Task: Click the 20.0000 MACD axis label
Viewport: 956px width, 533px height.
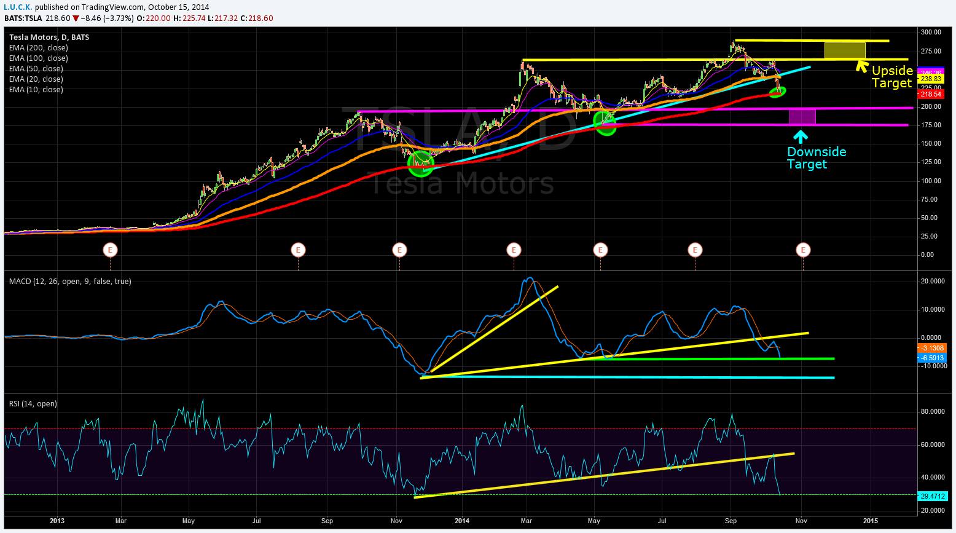Action: point(933,281)
